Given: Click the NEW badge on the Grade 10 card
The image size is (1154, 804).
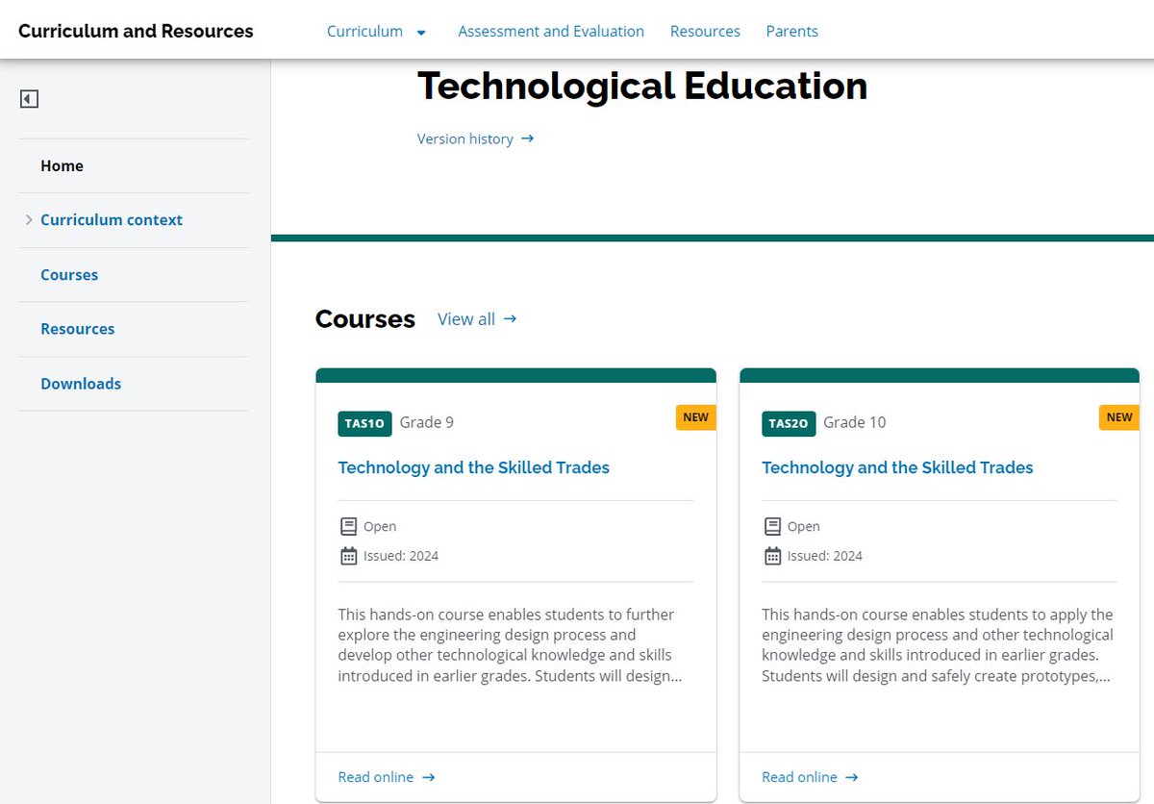Looking at the screenshot, I should pyautogui.click(x=1119, y=417).
